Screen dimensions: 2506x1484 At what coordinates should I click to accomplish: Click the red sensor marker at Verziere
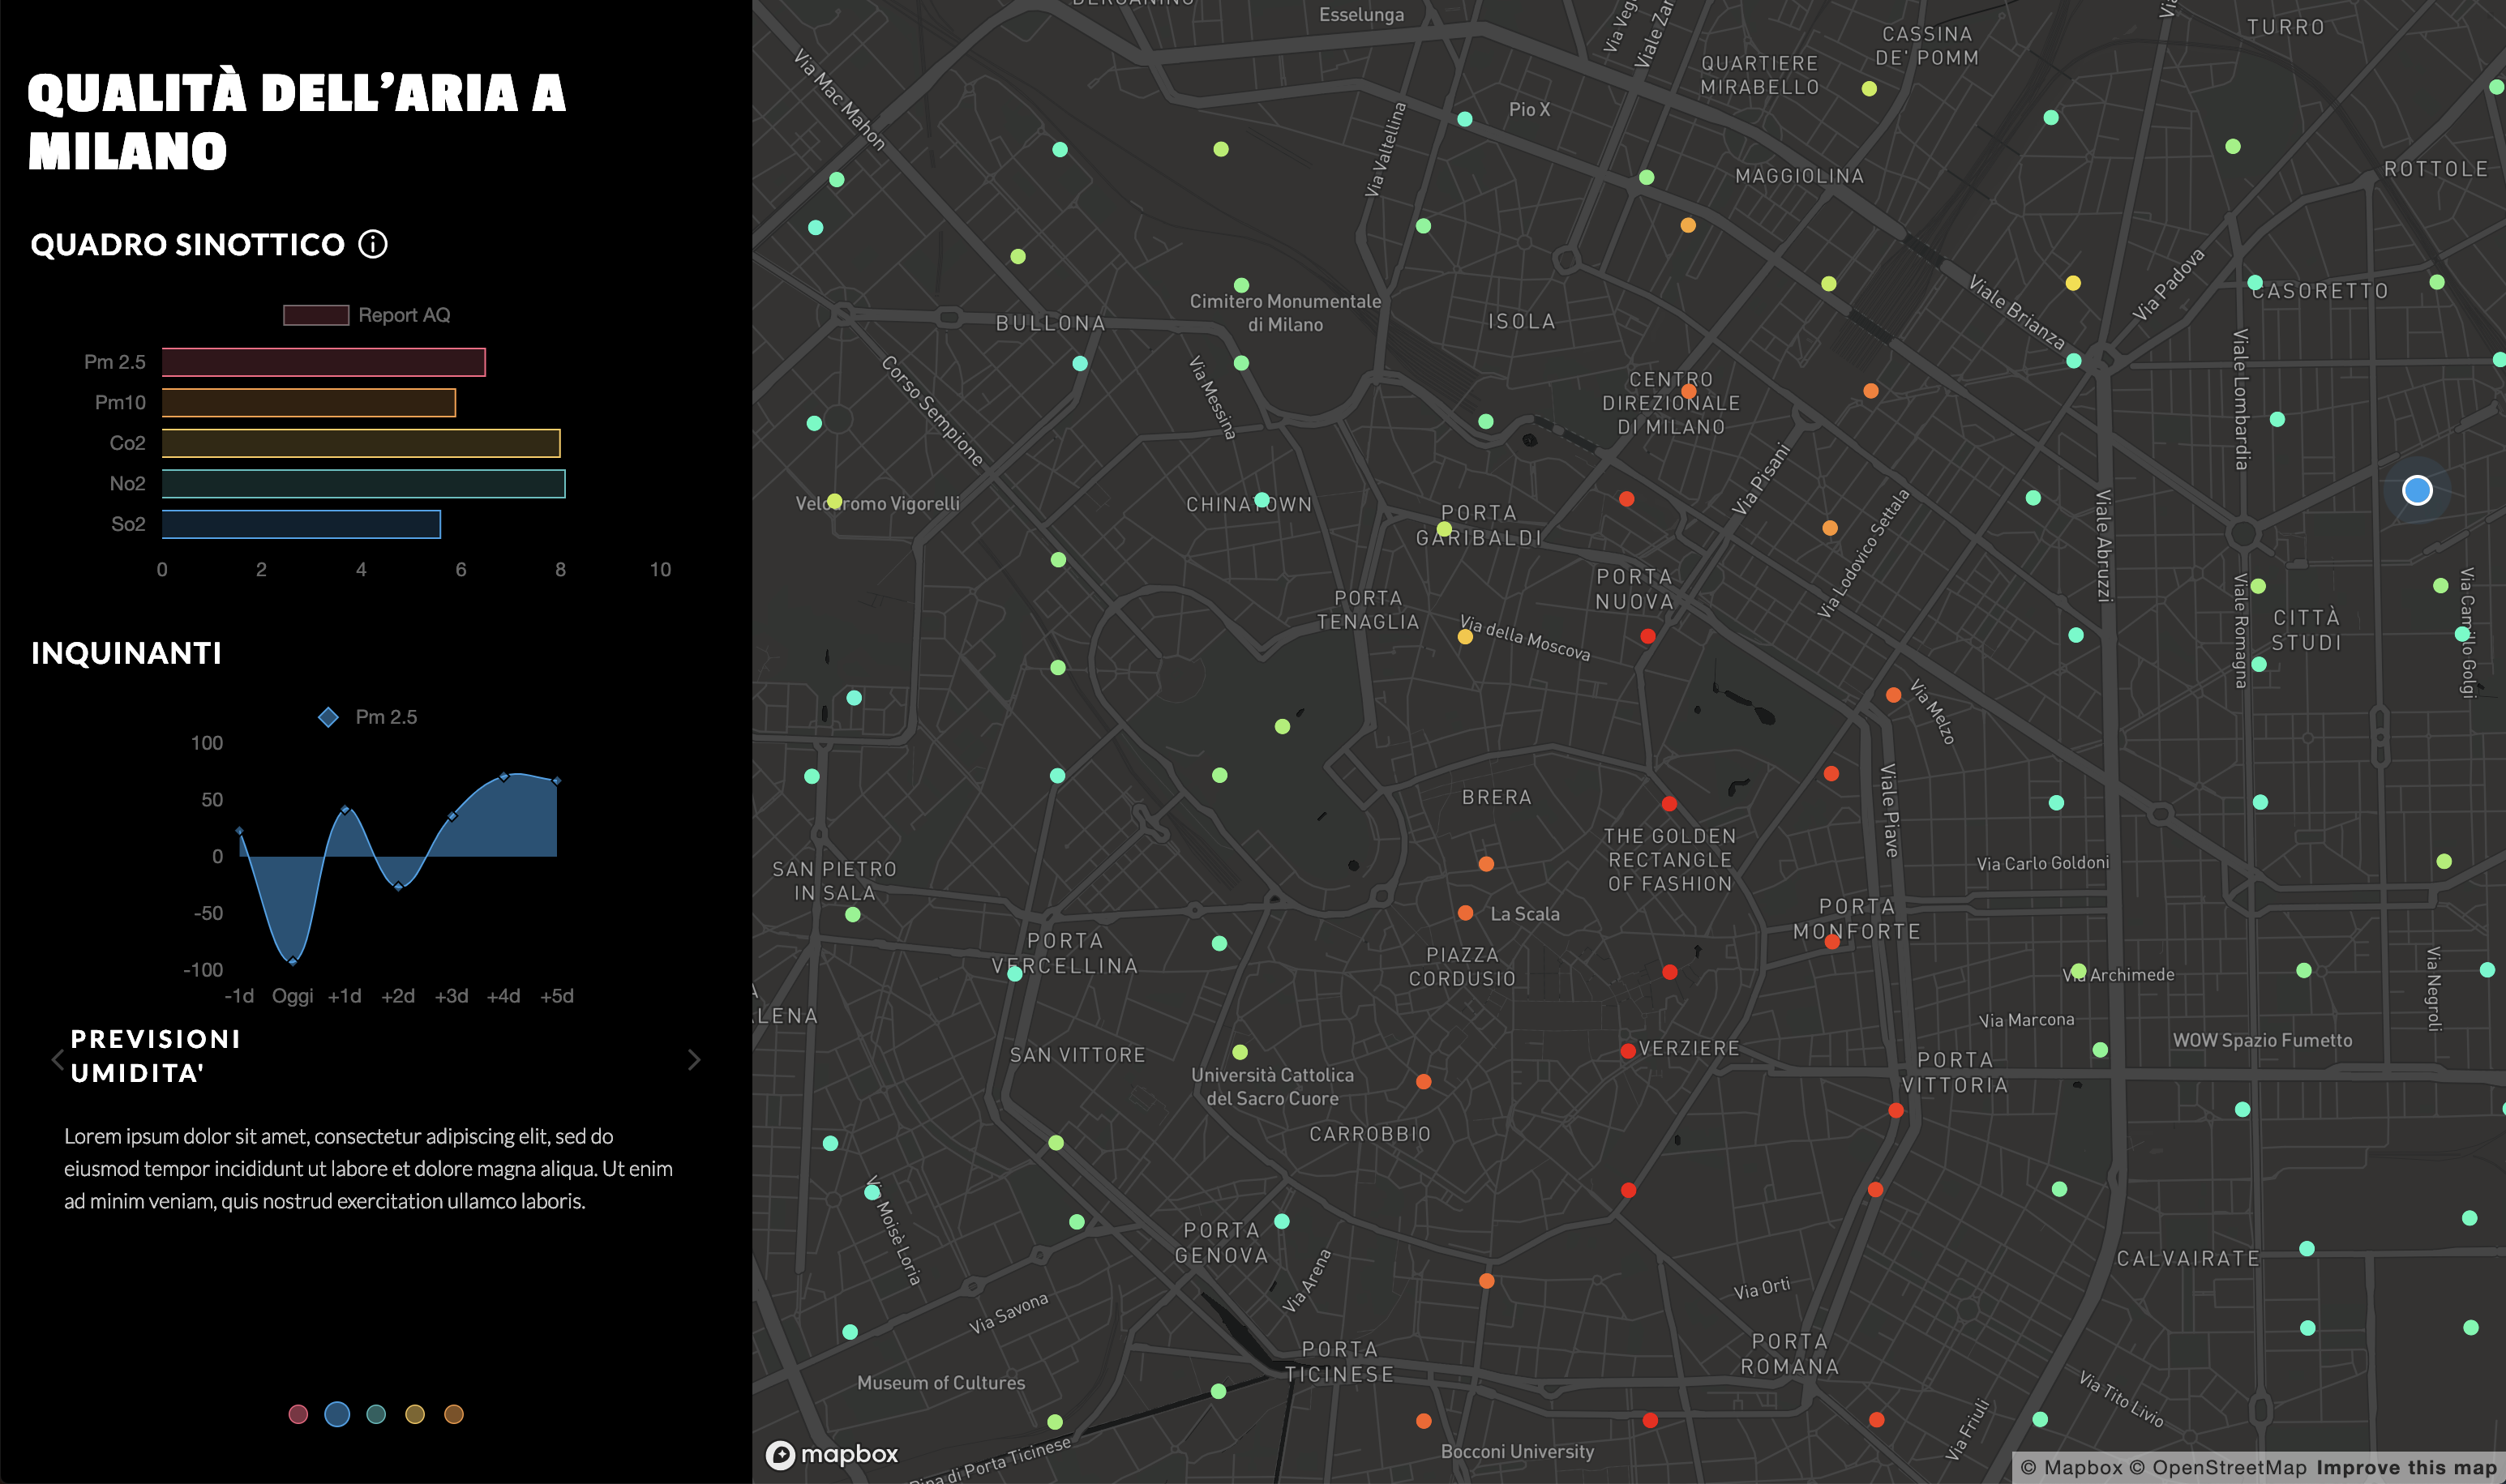pos(1628,1051)
